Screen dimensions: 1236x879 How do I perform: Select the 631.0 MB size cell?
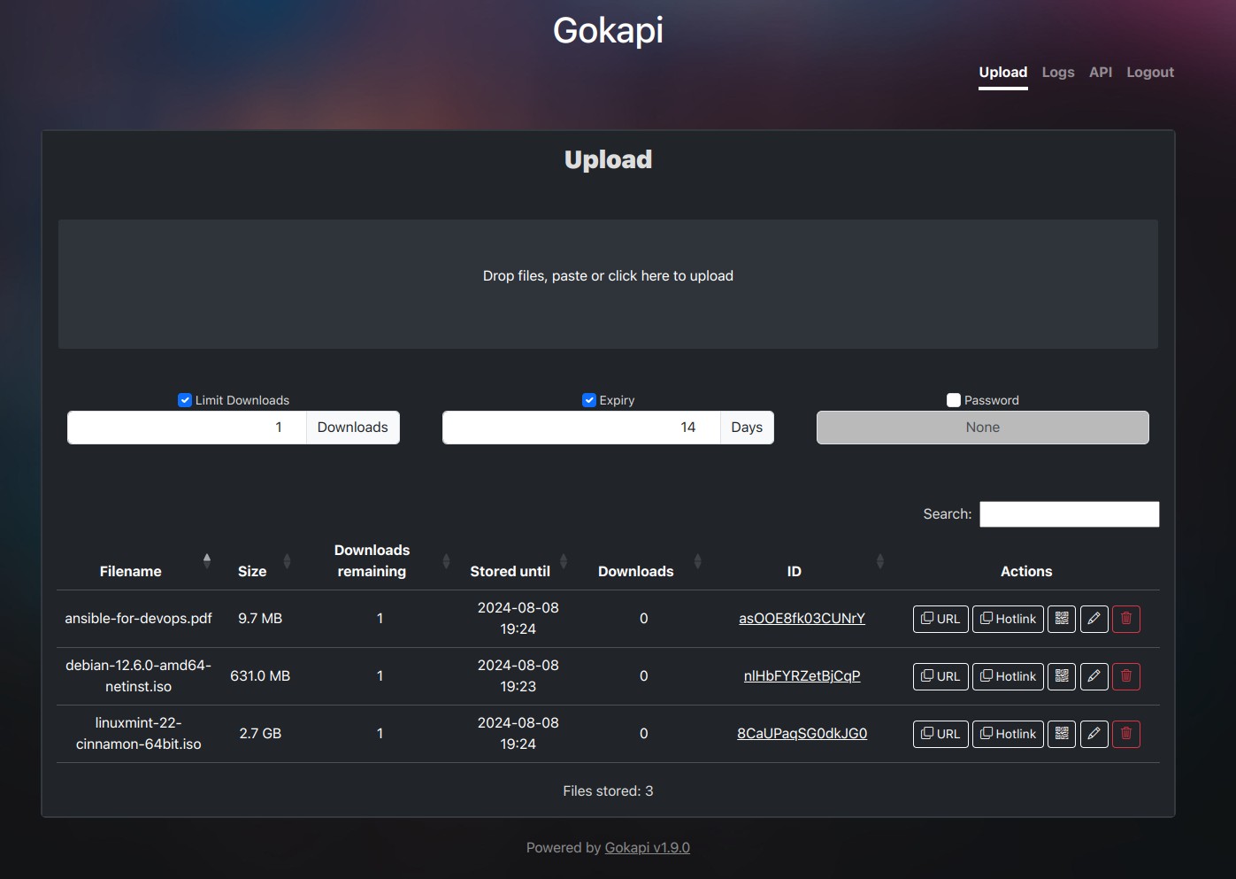pos(260,676)
